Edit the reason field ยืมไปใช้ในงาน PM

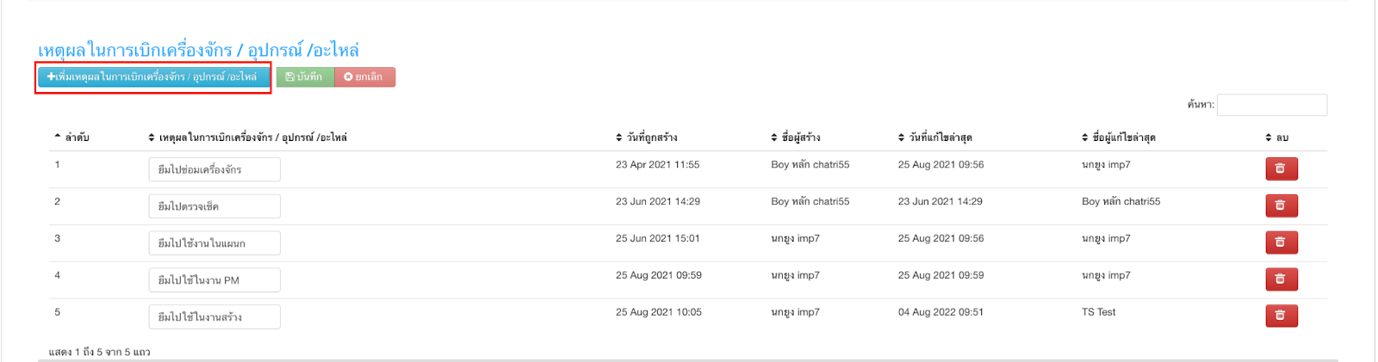coord(214,280)
